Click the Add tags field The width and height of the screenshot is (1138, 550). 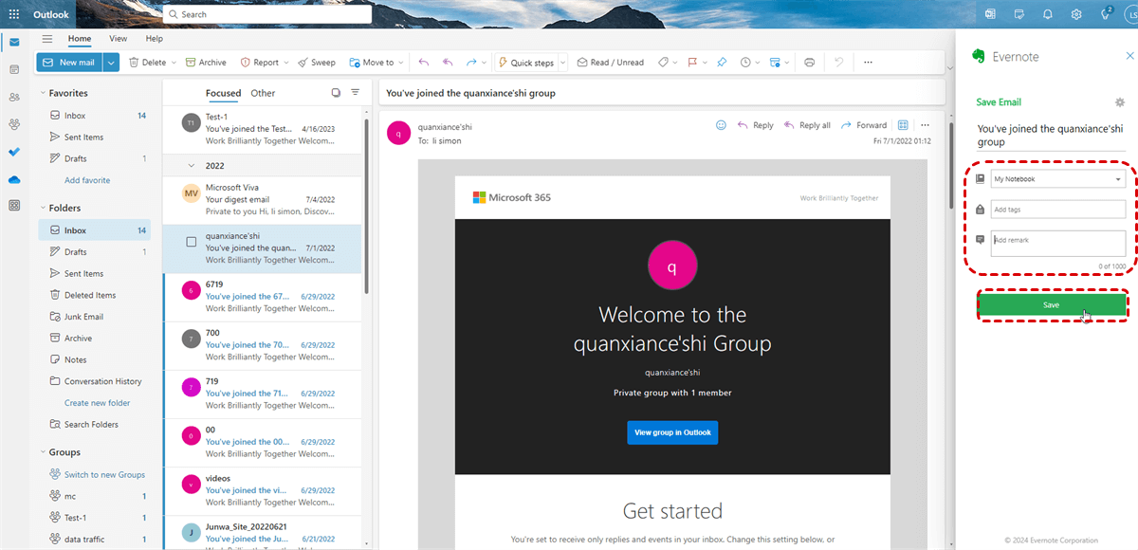tap(1058, 210)
